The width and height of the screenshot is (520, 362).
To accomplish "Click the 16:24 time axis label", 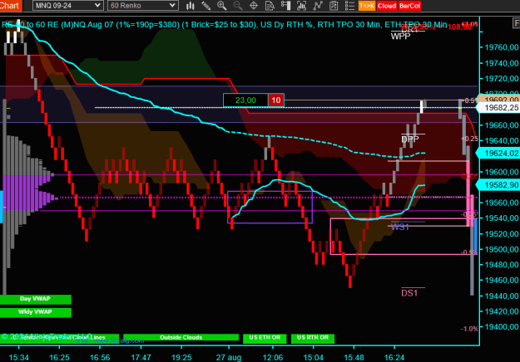I will (394, 357).
